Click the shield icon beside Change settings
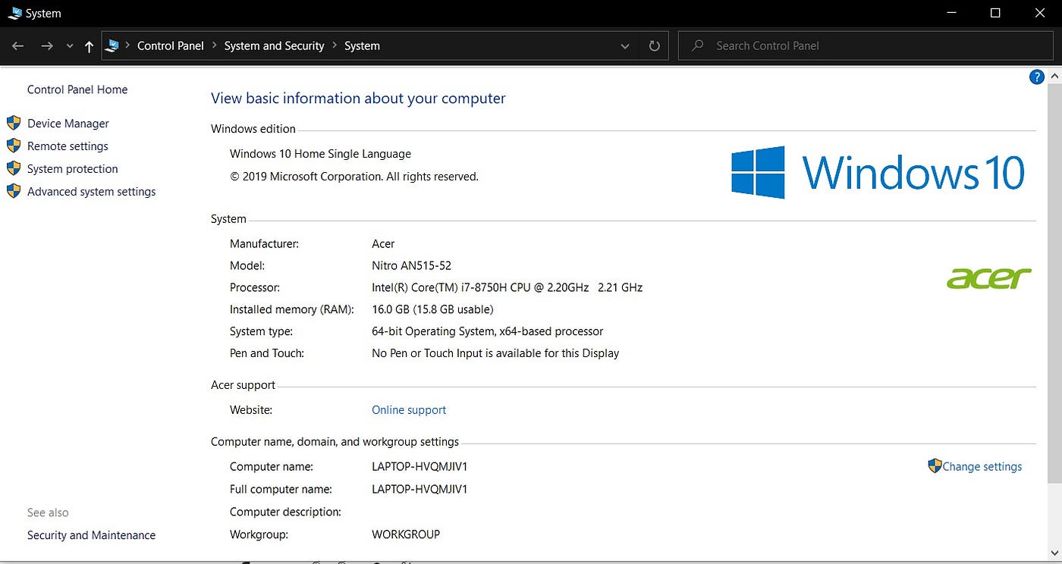The height and width of the screenshot is (564, 1062). pyautogui.click(x=934, y=465)
